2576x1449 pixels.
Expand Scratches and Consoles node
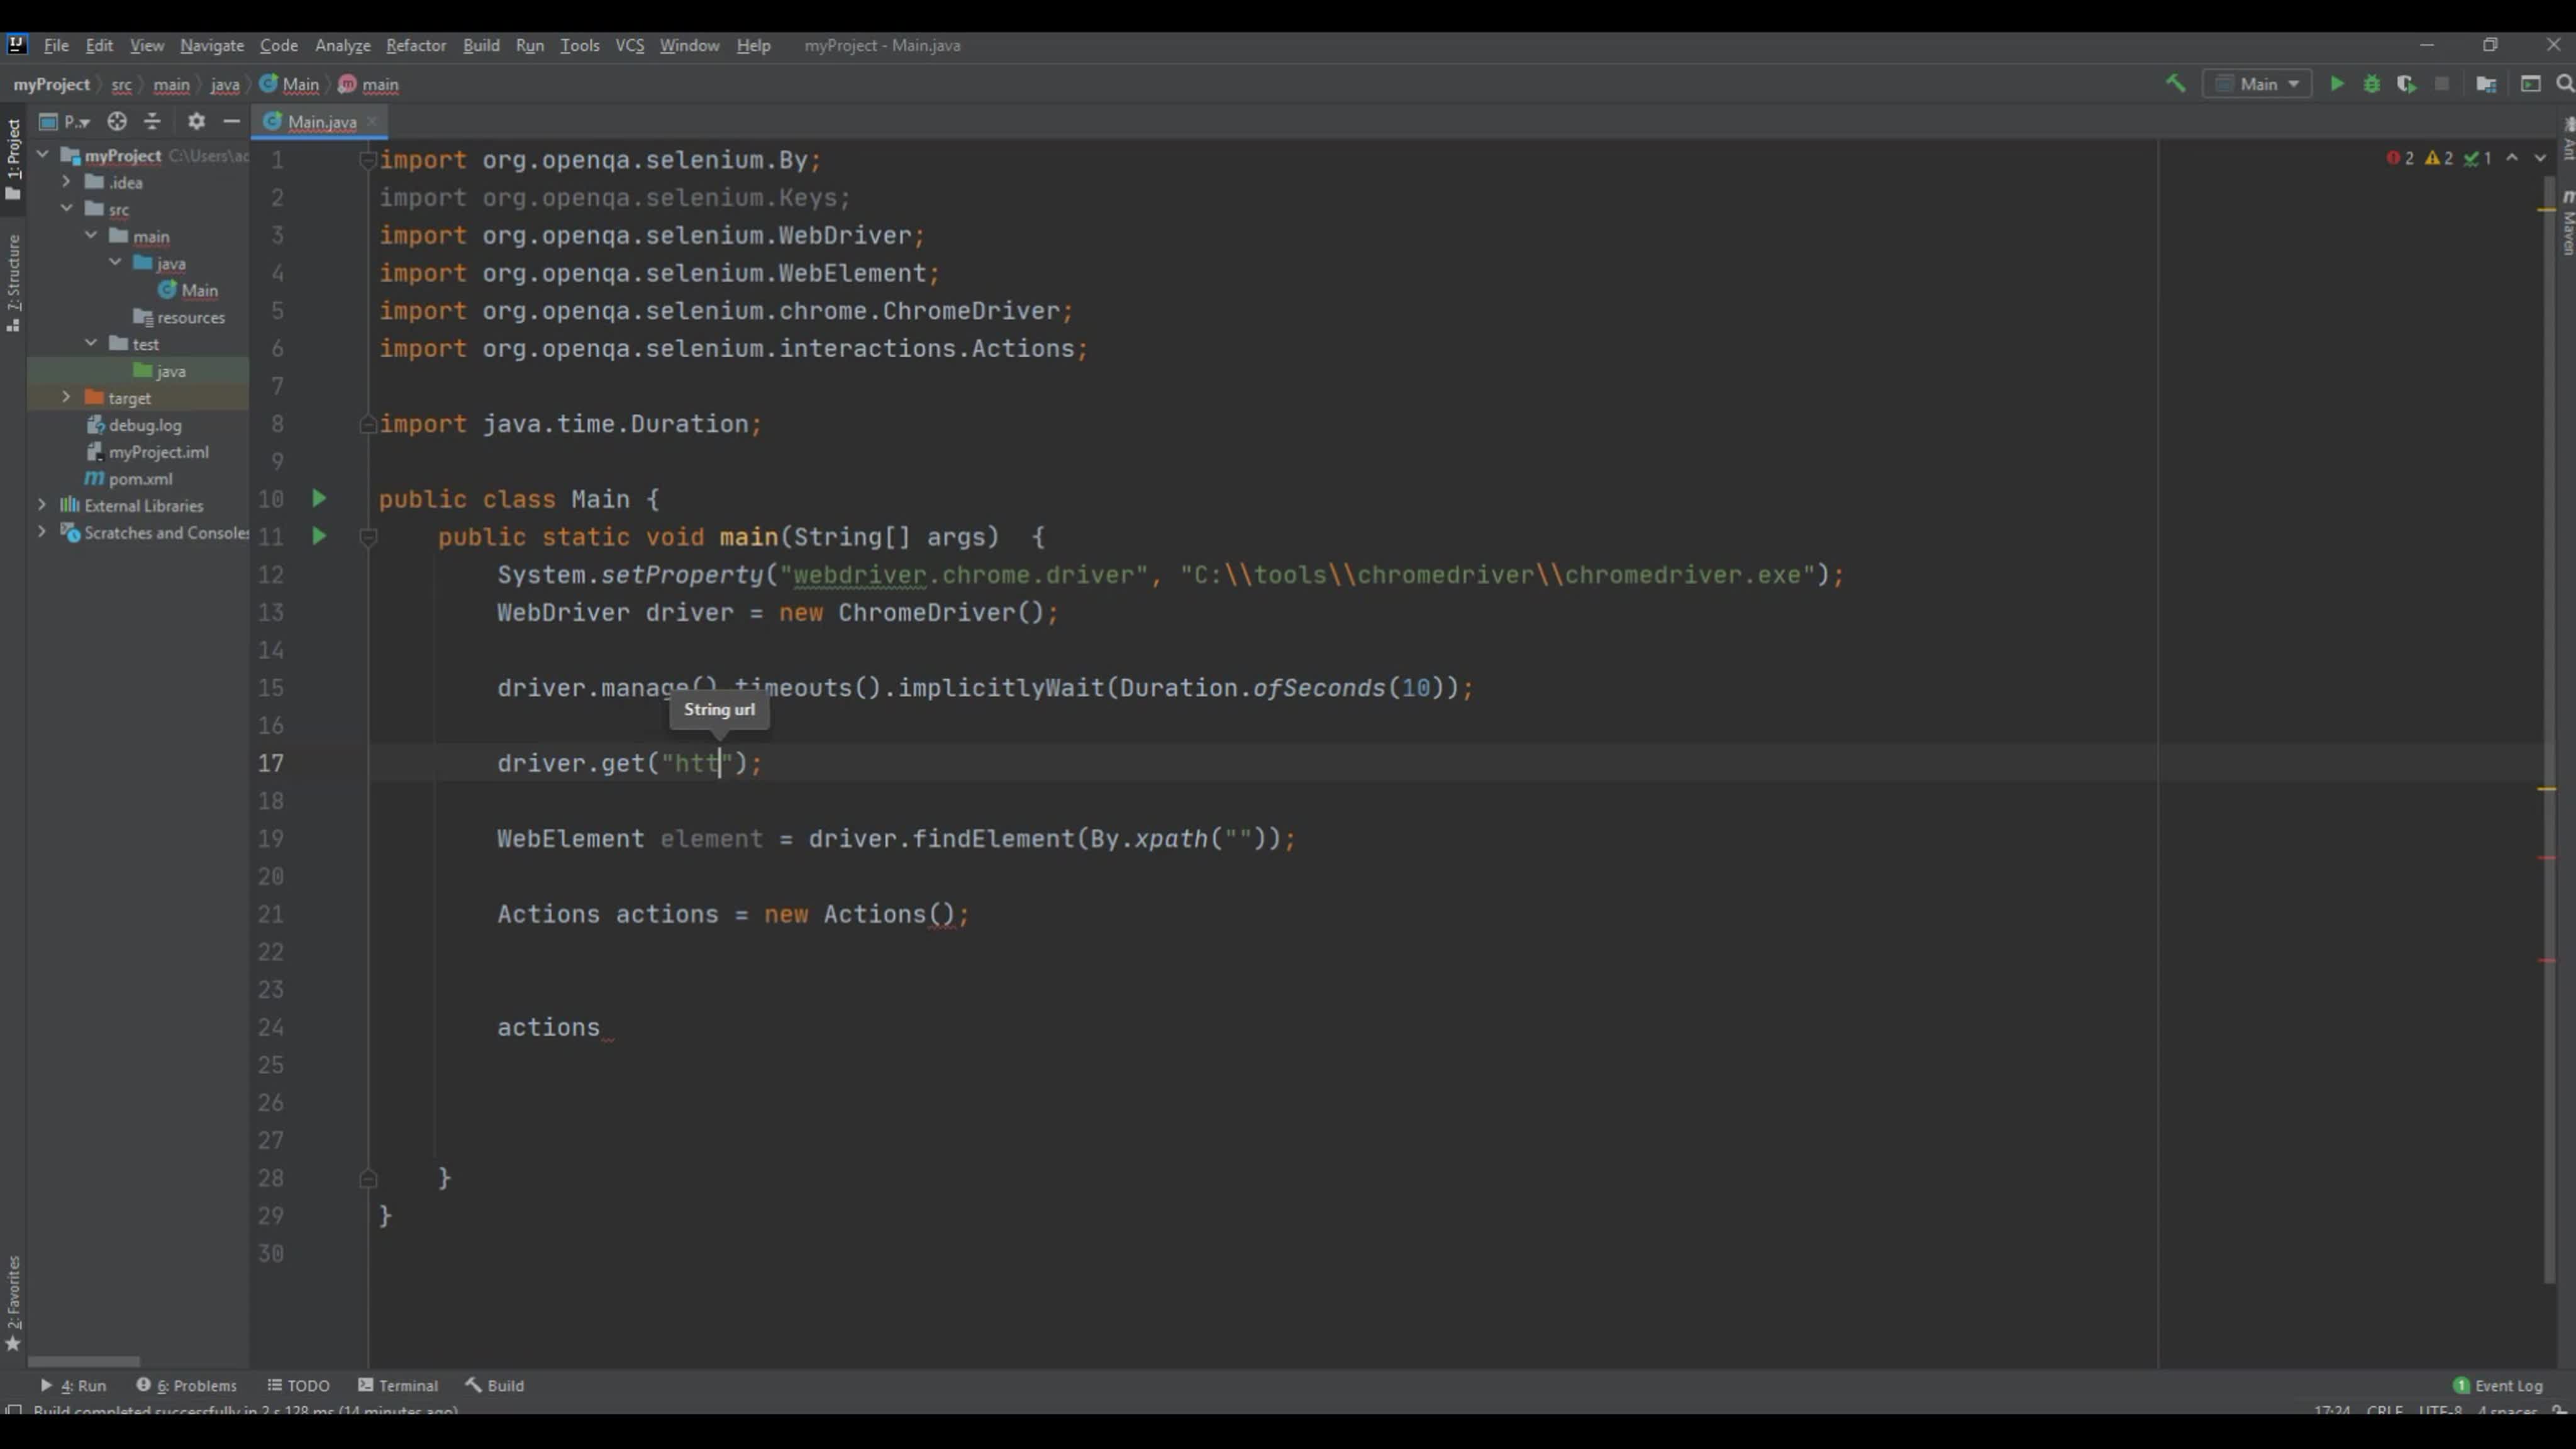click(42, 532)
